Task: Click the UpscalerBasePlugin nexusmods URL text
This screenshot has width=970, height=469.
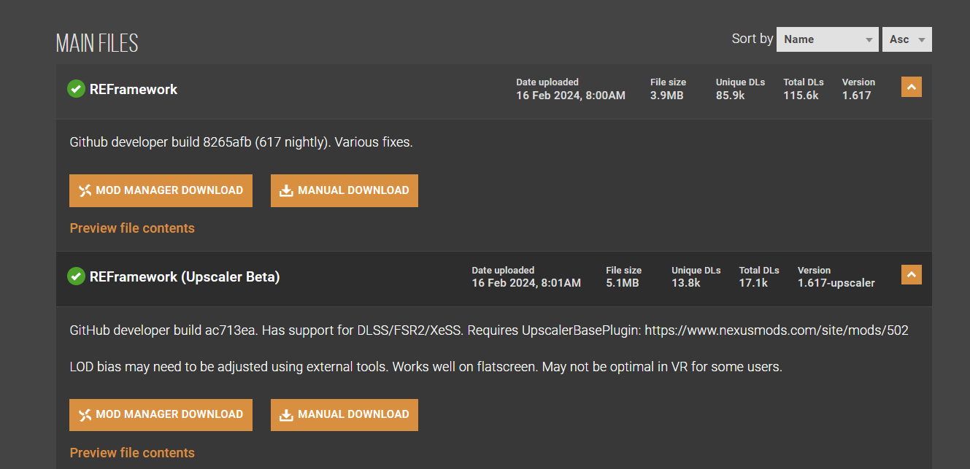Action: click(x=777, y=330)
